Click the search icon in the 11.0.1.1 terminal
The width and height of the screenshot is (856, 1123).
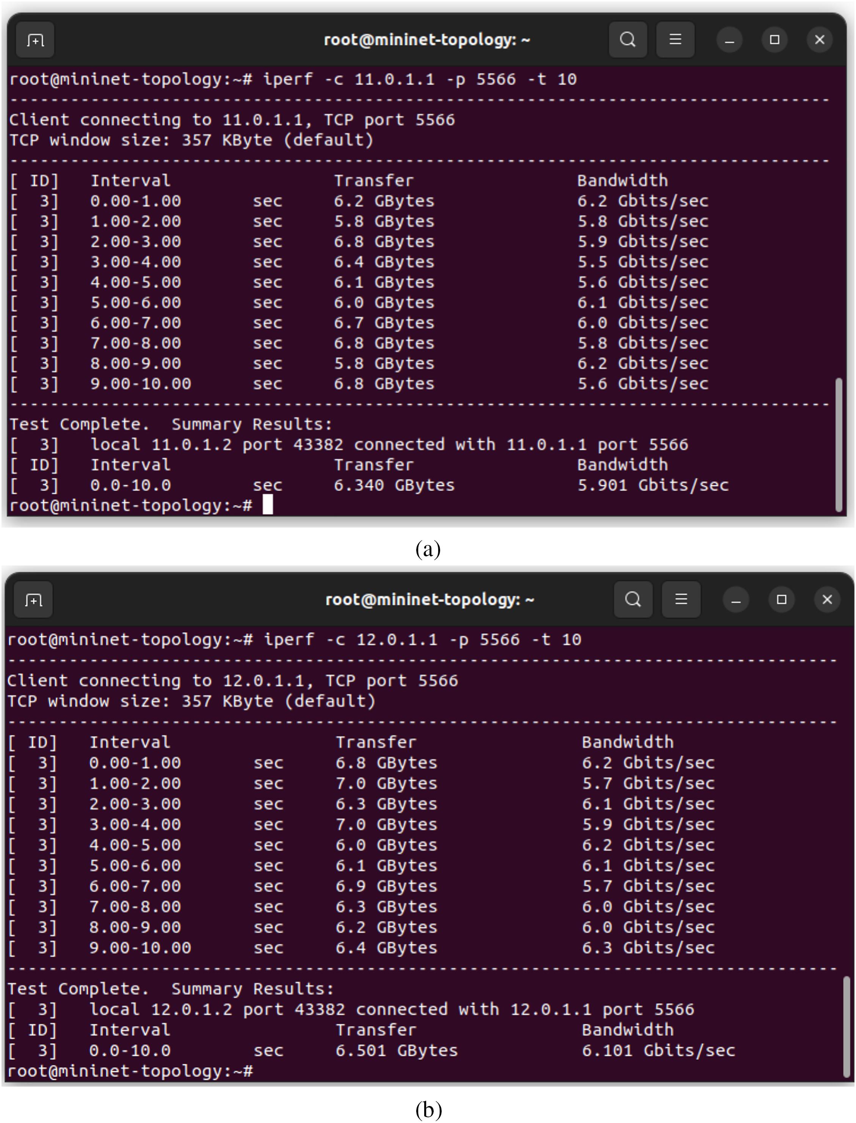tap(628, 40)
